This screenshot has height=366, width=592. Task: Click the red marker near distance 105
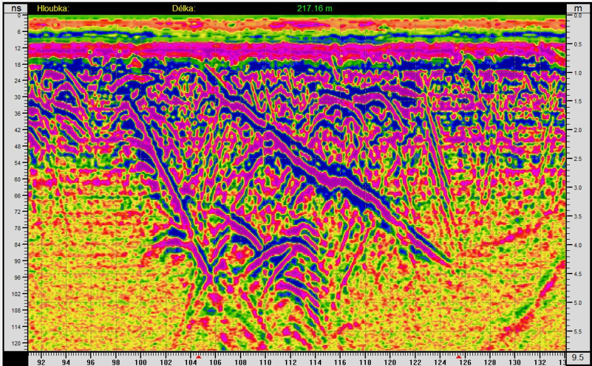(198, 357)
